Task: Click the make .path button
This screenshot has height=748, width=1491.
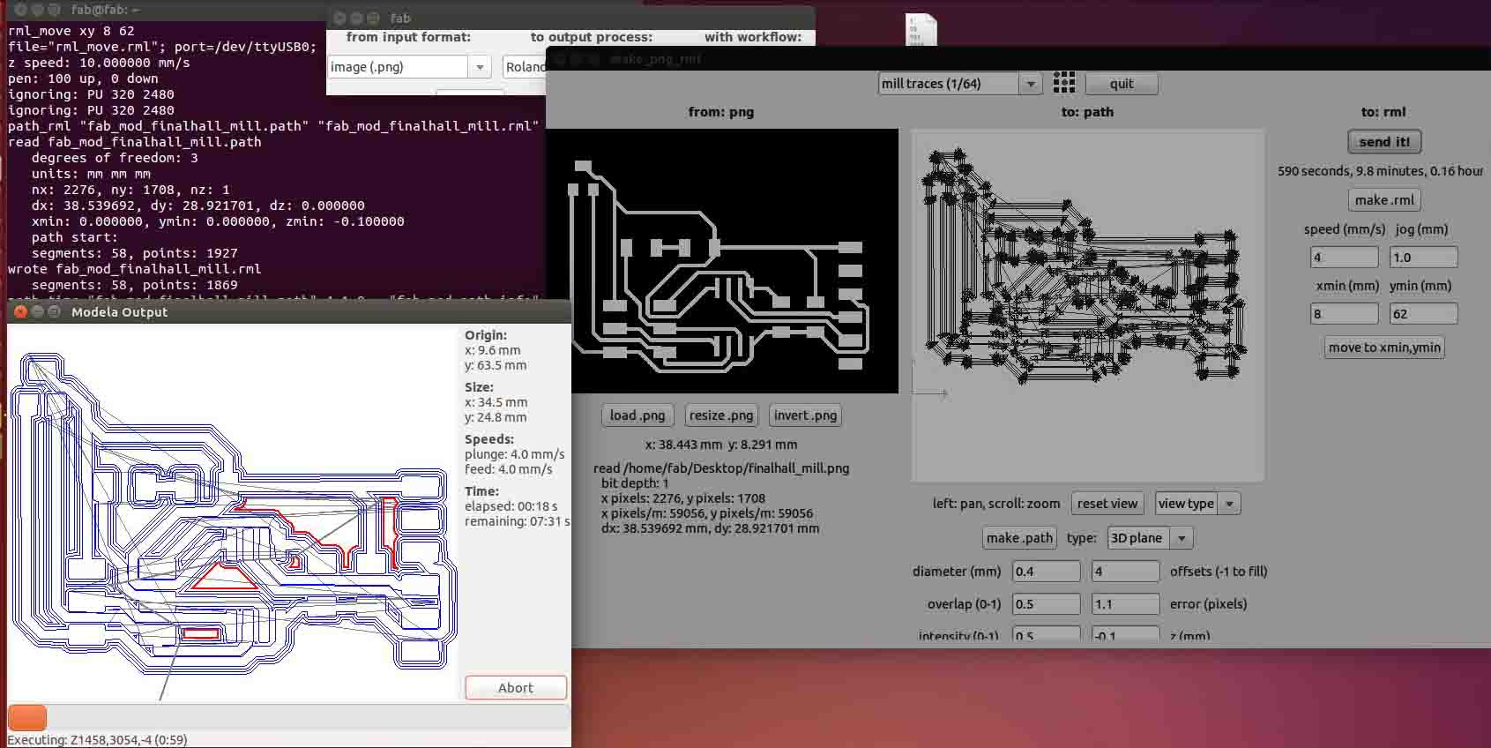Action: click(x=1019, y=538)
